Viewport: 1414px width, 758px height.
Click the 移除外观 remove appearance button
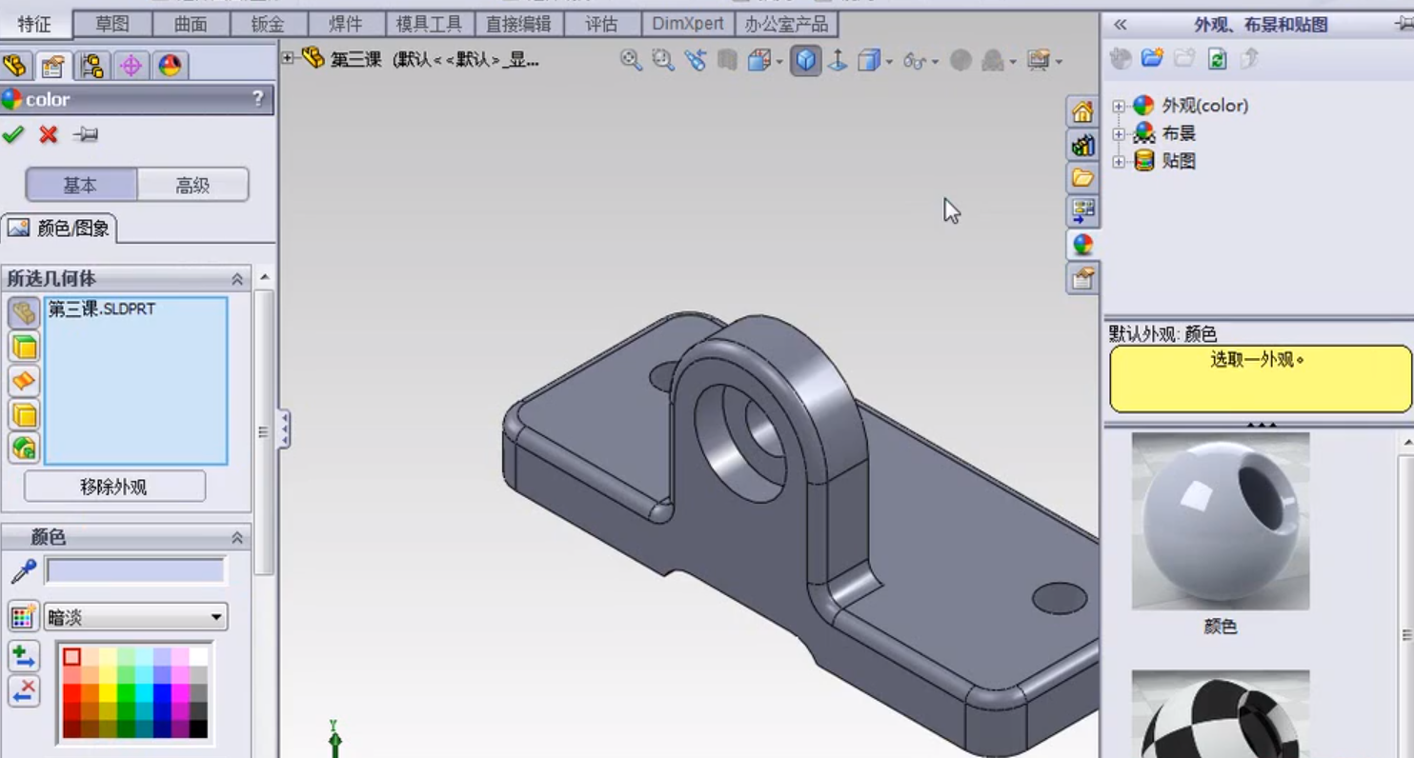(114, 487)
